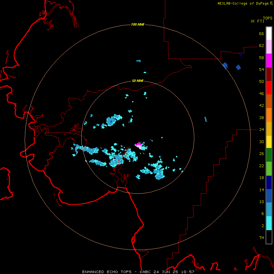The height and width of the screenshot is (274, 274).
Task: Click the magenta high echo top cell
Action: (139, 144)
